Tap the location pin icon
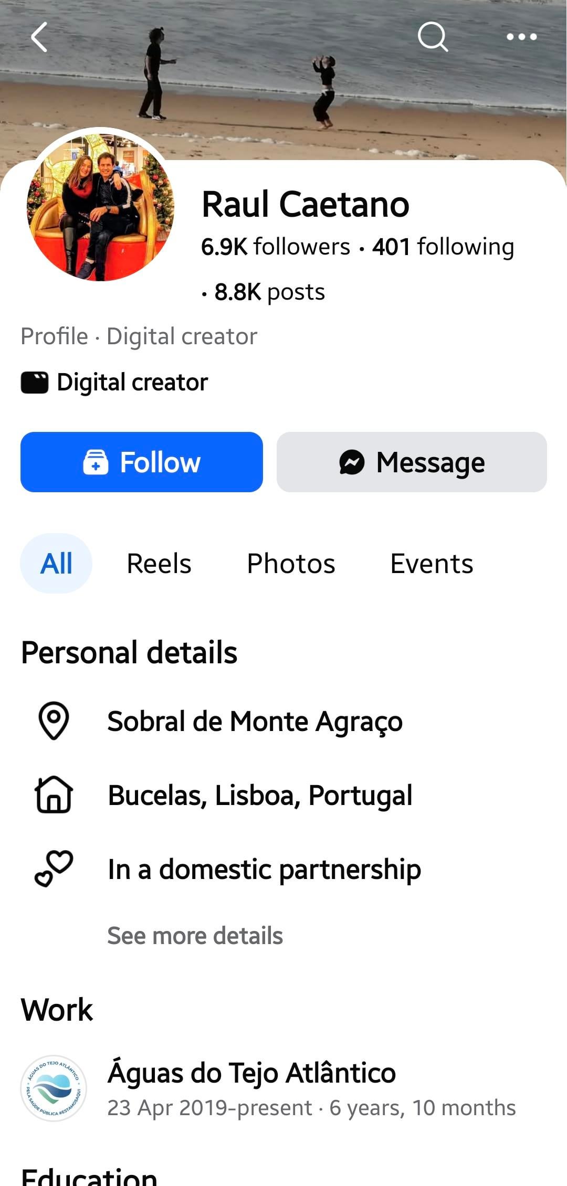 [x=54, y=721]
